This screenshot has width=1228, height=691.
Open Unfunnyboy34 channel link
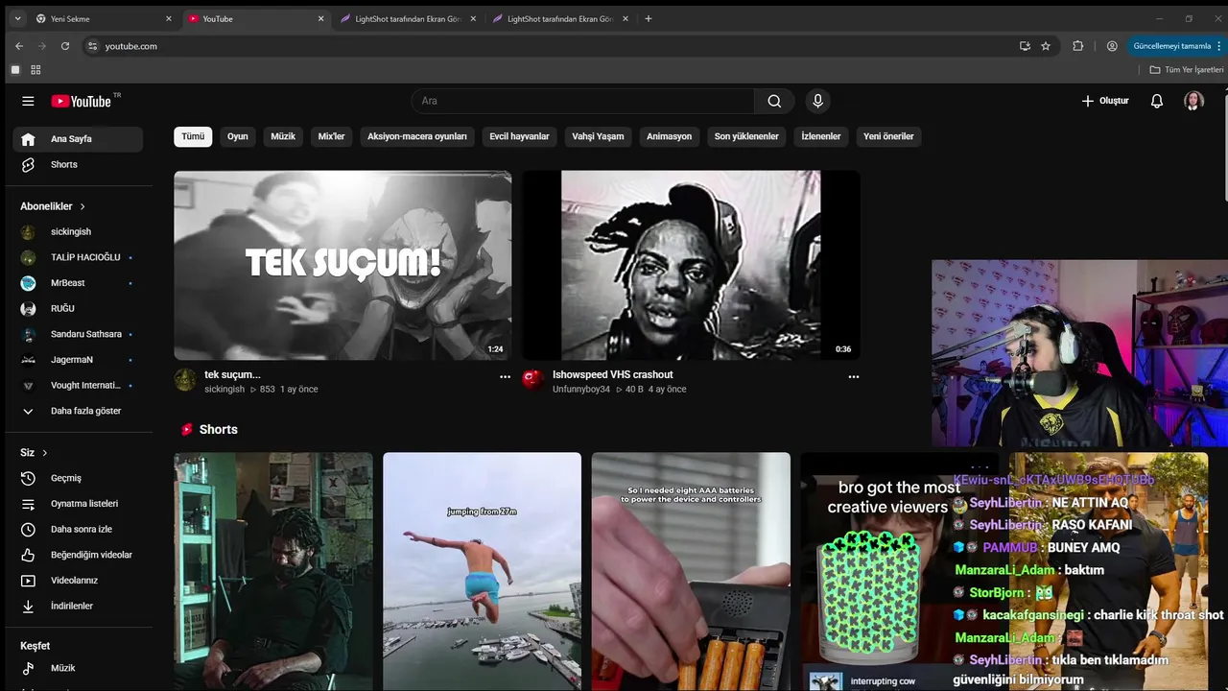[x=581, y=390]
